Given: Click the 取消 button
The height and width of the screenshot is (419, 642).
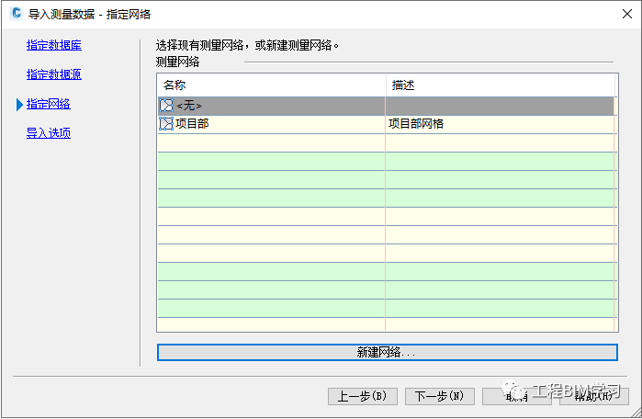Looking at the screenshot, I should coord(517,396).
